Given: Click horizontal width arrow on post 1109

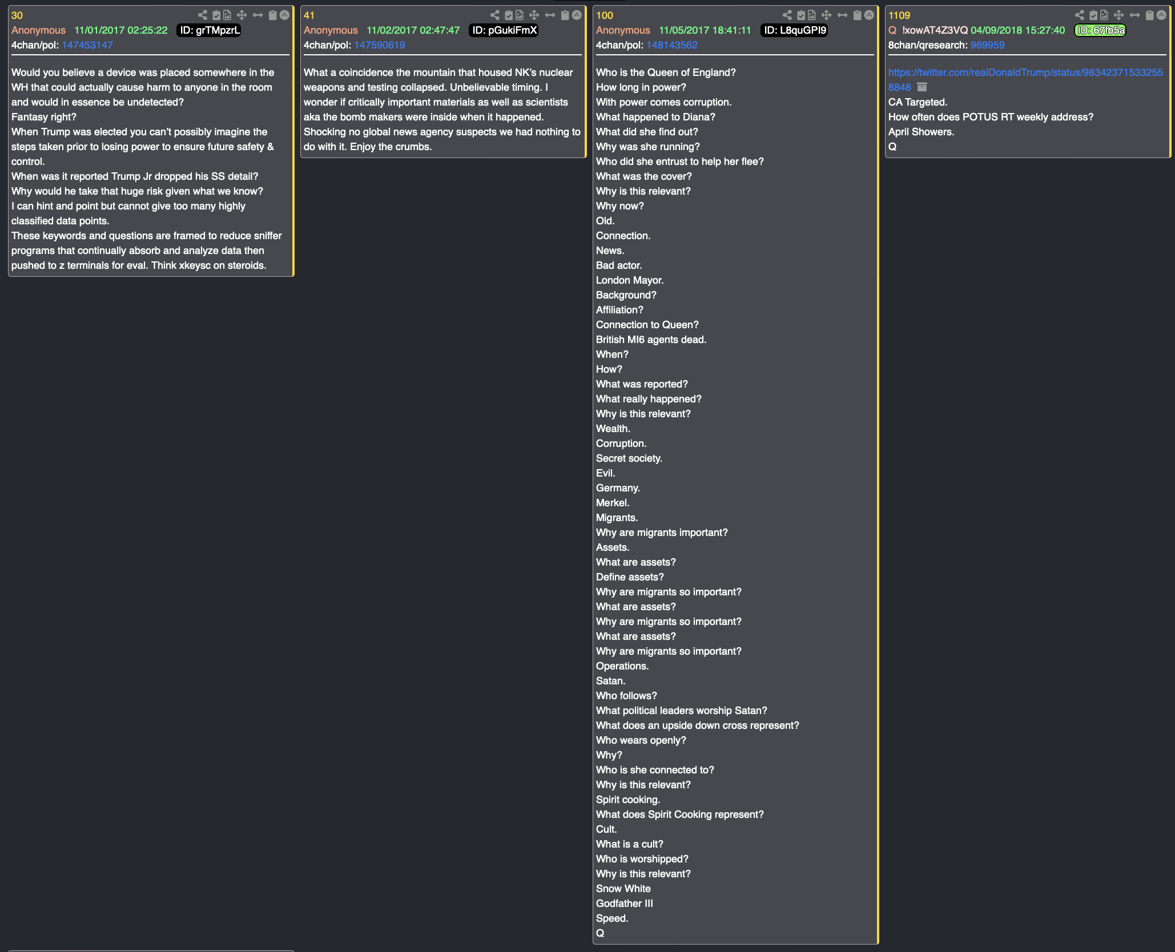Looking at the screenshot, I should pos(1135,15).
